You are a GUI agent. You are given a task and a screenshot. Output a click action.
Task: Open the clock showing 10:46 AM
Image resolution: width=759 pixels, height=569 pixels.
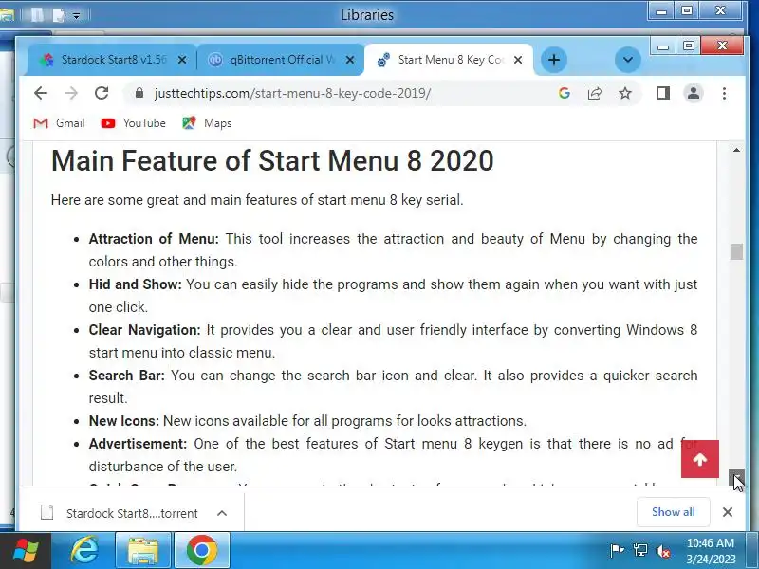[x=710, y=551]
